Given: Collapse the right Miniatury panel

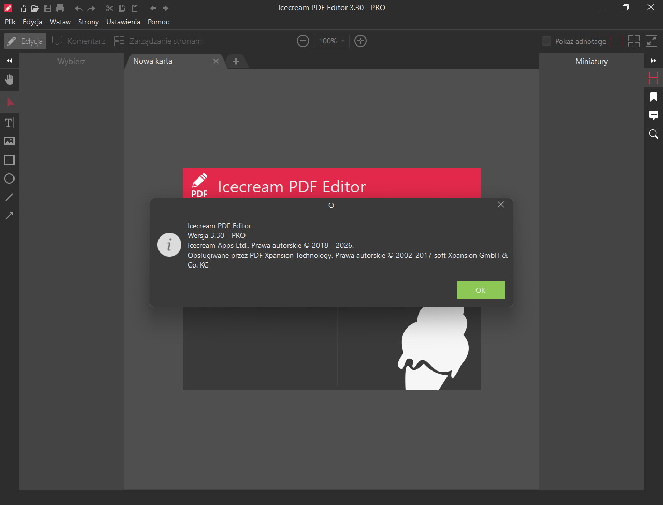Looking at the screenshot, I should [654, 61].
